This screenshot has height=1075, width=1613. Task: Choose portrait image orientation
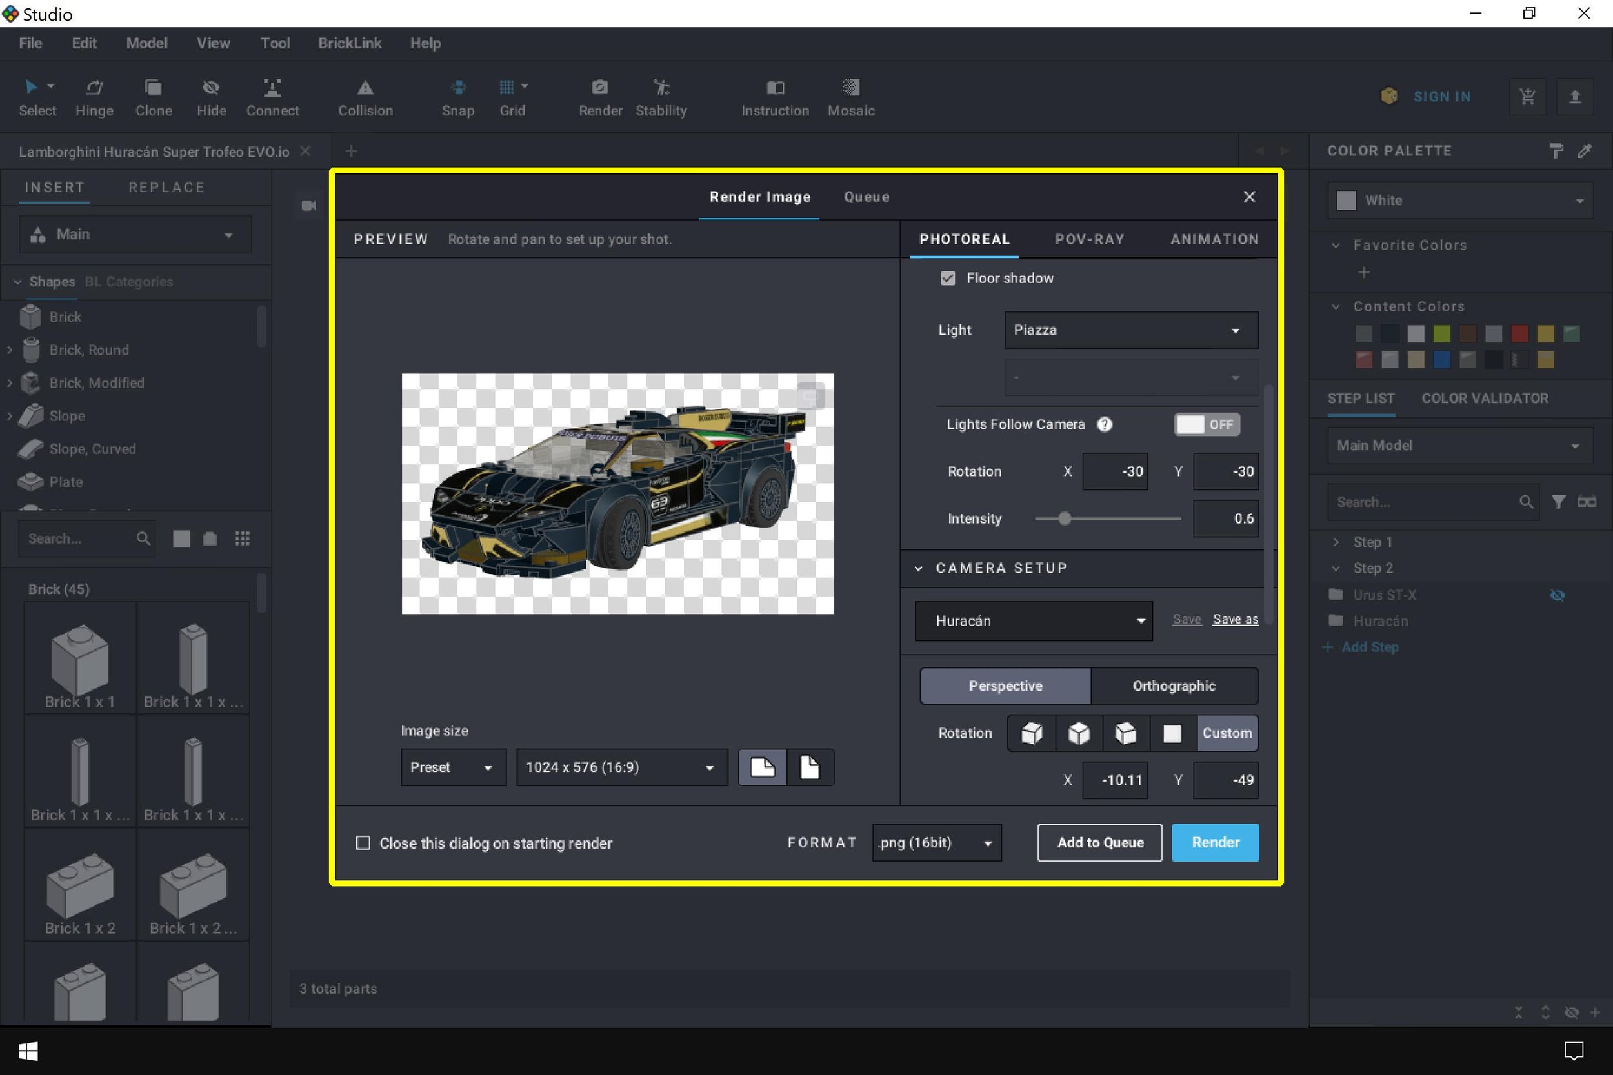[810, 767]
